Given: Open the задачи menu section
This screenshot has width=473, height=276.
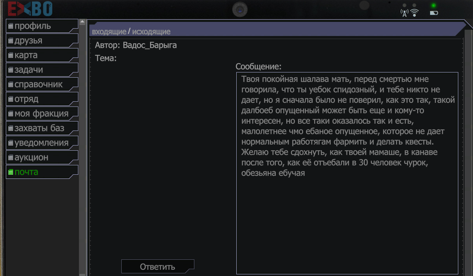Looking at the screenshot, I should pyautogui.click(x=42, y=70).
